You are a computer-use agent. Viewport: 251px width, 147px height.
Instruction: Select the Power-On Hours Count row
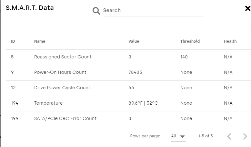[x=60, y=72]
